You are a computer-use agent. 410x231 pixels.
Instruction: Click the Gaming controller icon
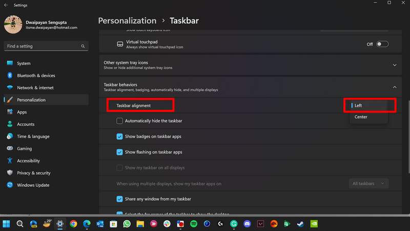point(10,149)
